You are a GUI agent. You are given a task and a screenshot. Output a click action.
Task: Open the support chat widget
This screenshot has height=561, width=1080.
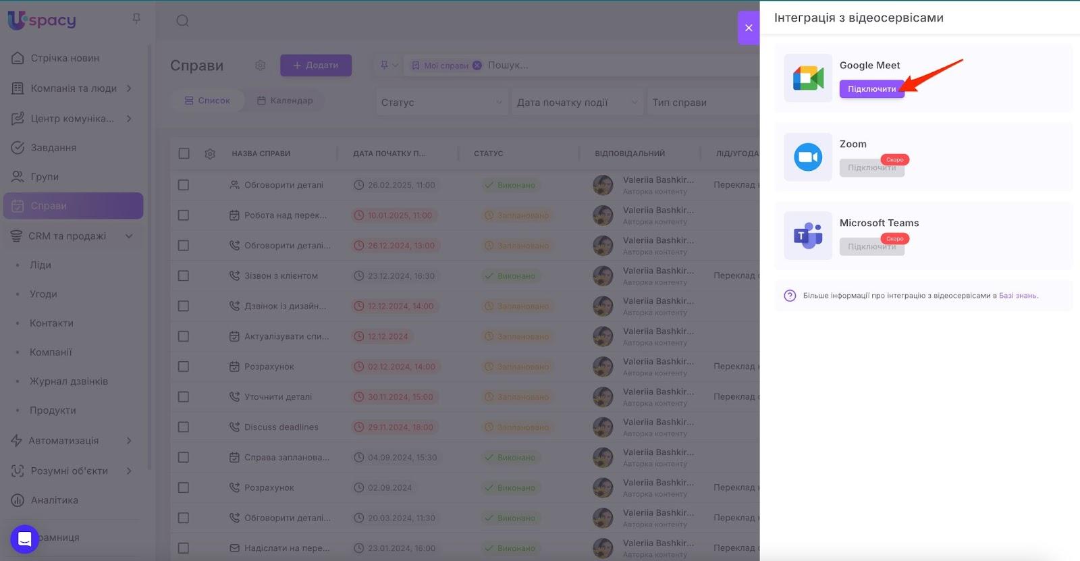coord(25,539)
